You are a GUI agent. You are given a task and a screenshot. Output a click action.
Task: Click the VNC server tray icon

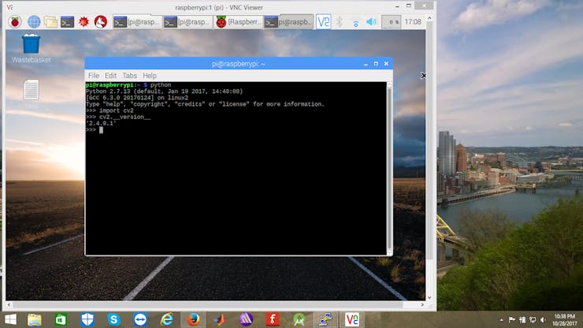[x=323, y=22]
